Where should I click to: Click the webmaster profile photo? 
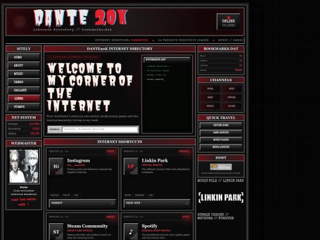pos(24,166)
